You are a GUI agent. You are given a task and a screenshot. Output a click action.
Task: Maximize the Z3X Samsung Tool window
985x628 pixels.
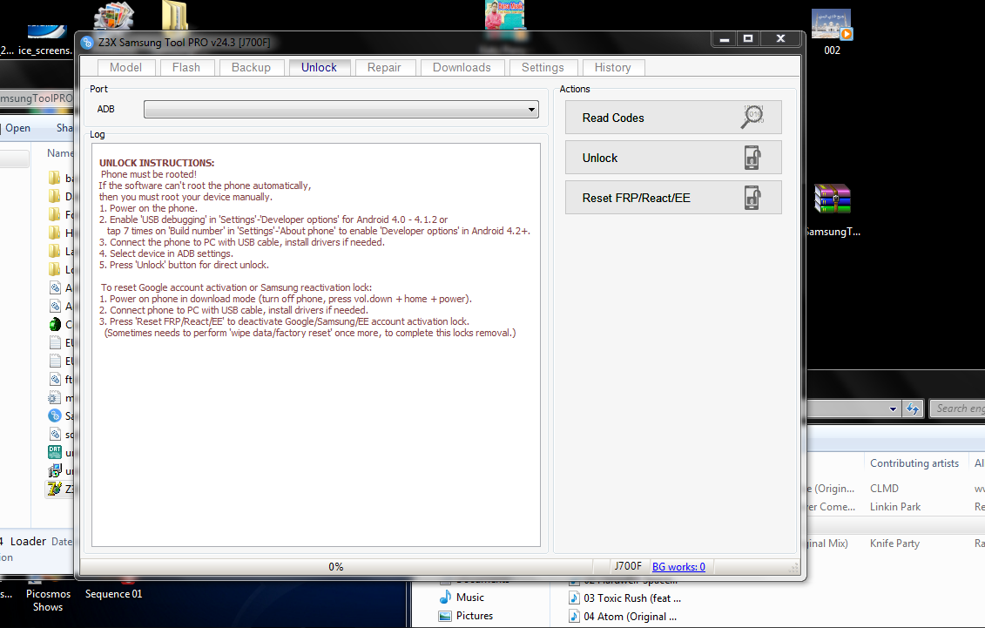(748, 39)
